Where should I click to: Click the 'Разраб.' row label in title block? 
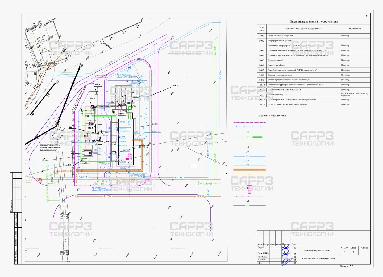click(260, 247)
